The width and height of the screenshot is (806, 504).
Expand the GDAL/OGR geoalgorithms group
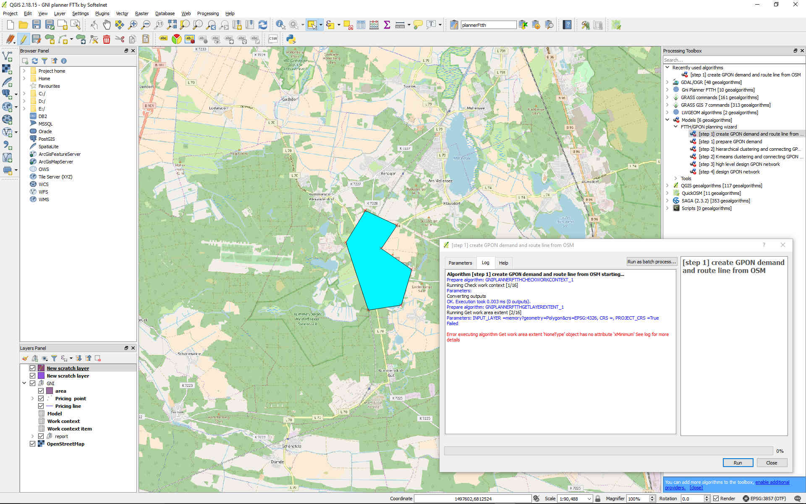click(x=667, y=82)
